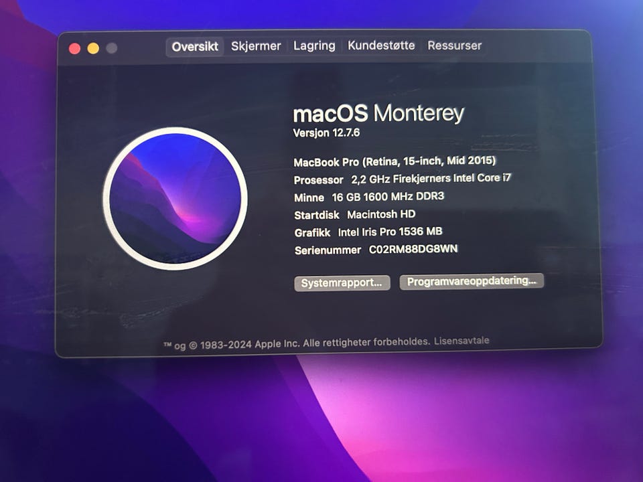Select the Lagring tab
643x482 pixels.
click(314, 46)
